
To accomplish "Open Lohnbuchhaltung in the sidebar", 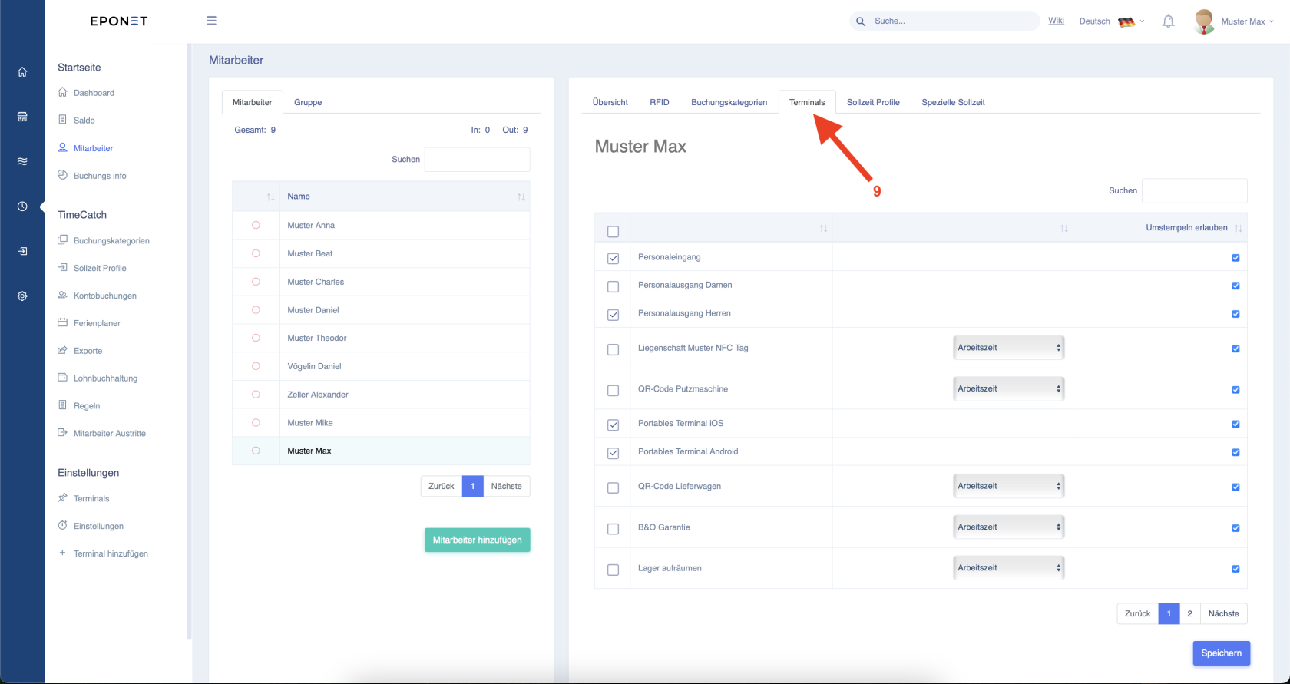I will [105, 378].
